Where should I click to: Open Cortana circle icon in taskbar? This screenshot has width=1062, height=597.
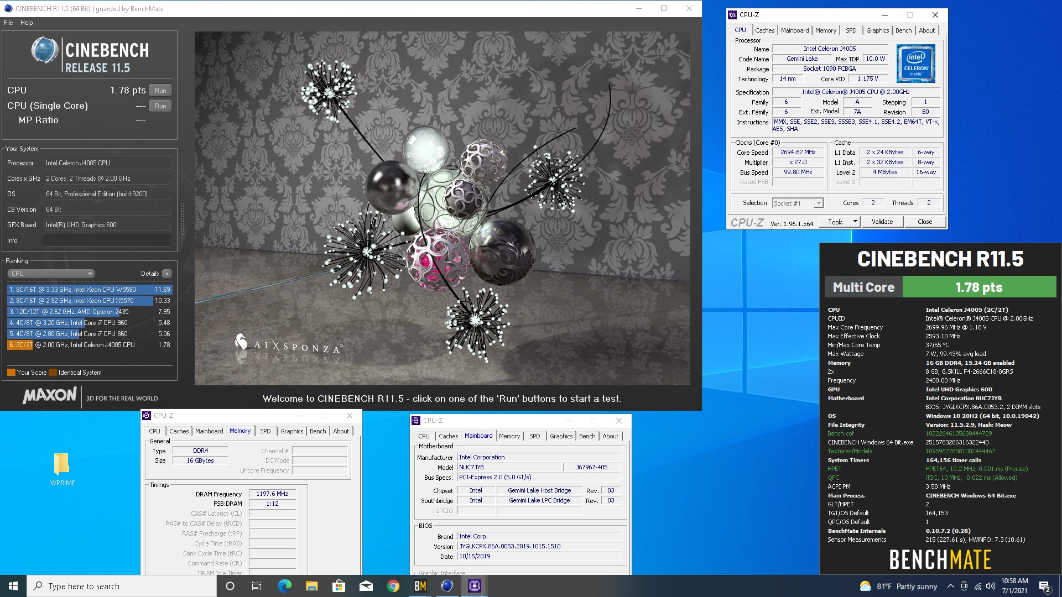point(230,586)
